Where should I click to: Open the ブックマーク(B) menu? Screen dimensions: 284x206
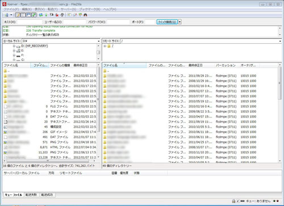click(x=90, y=9)
